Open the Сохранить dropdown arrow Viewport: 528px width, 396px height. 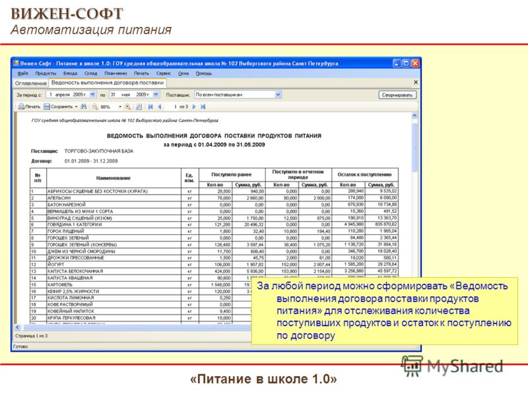pos(77,107)
